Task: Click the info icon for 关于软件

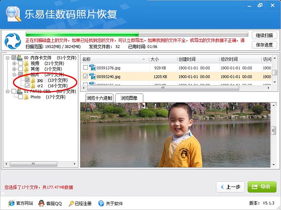Action: click(101, 203)
